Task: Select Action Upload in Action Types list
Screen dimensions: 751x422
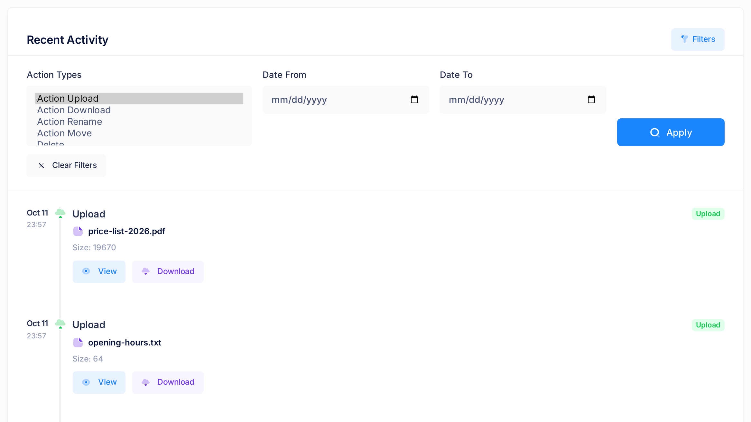Action: [x=139, y=98]
